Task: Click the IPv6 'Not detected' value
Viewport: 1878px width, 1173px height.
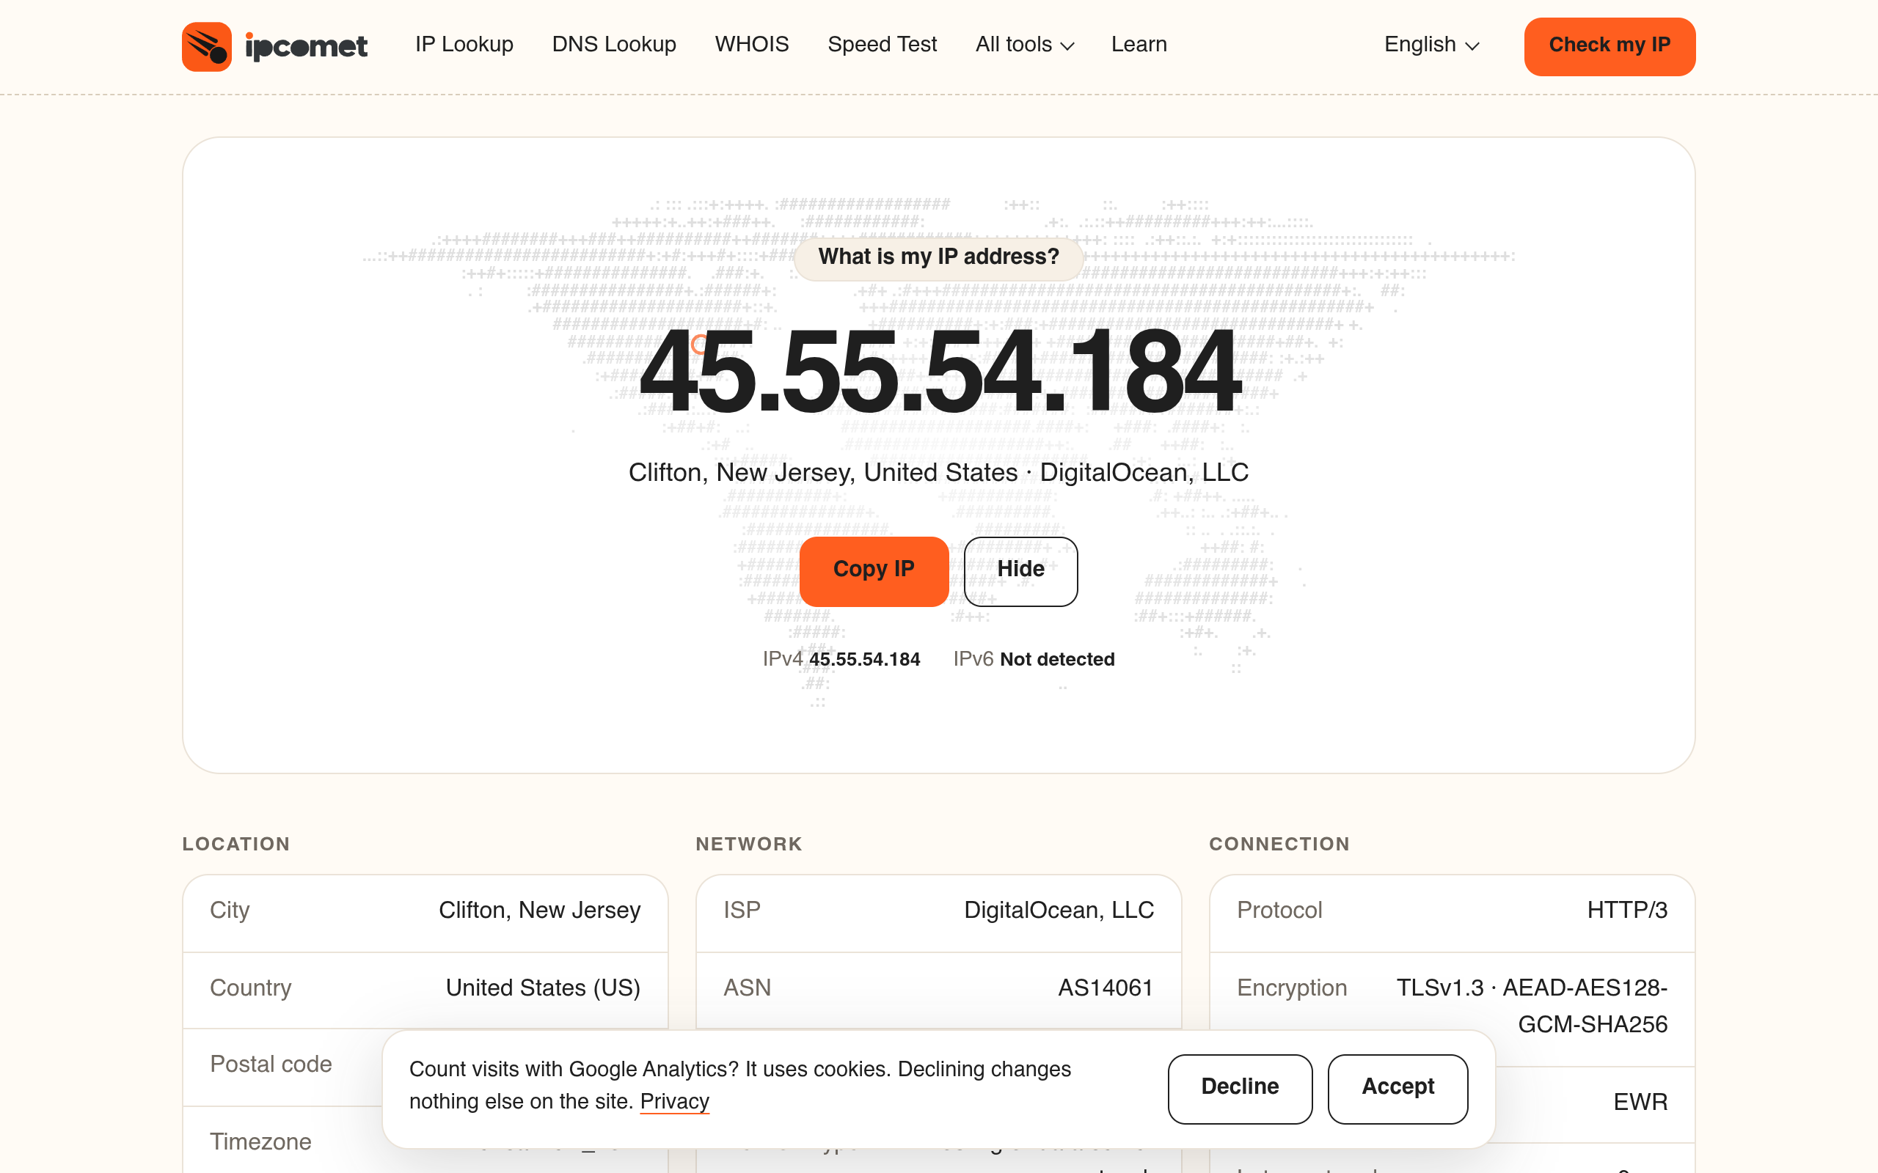Action: click(x=1057, y=659)
